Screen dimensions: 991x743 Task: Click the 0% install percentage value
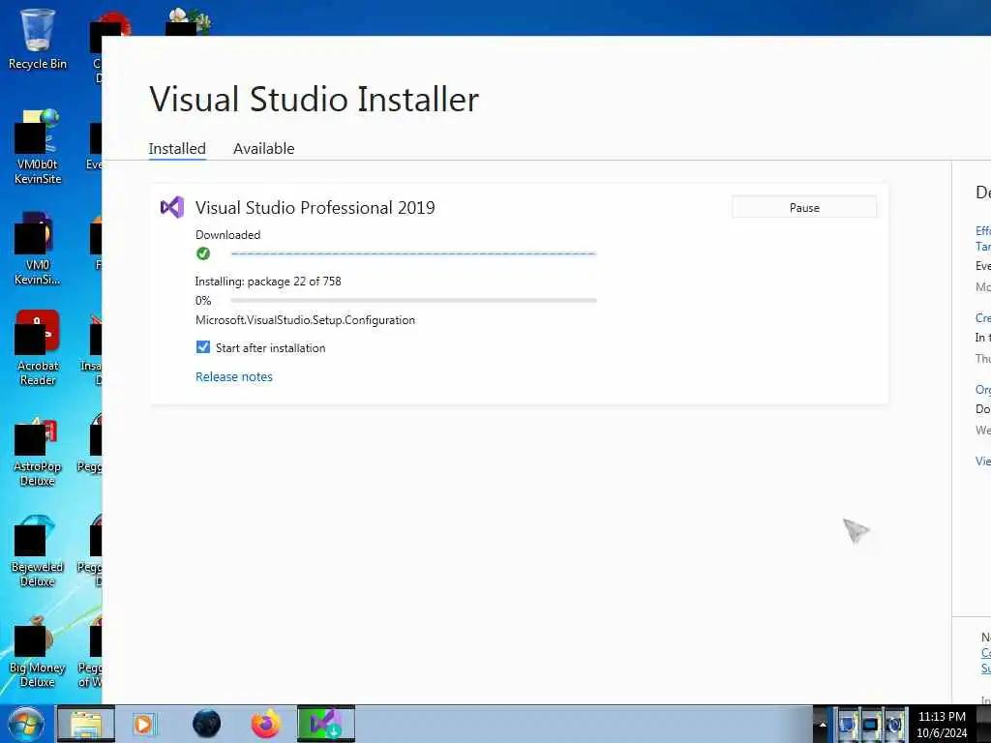pyautogui.click(x=203, y=301)
